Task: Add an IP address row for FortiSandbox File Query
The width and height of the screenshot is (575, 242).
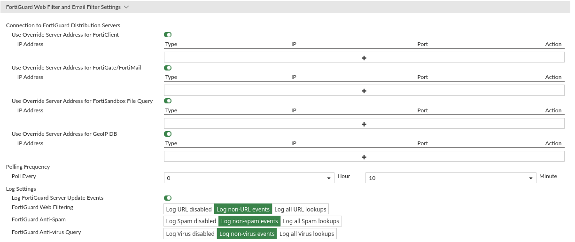Action: (364, 124)
